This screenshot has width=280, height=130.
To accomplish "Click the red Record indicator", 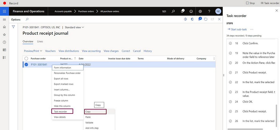I will click(x=5, y=3).
